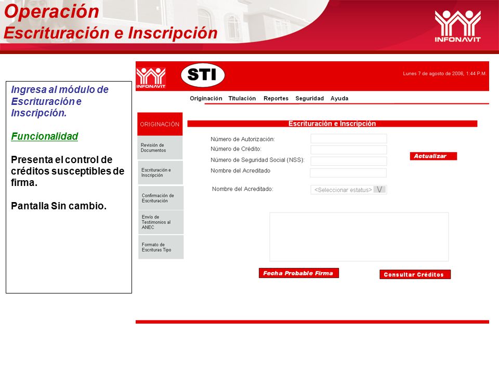Click the Pantalla Sin cambio text

tap(59, 206)
